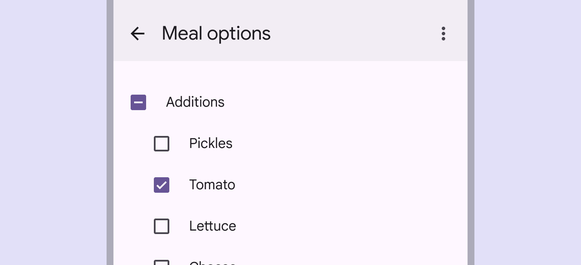
Task: Check the Pickles checkbox
Action: [162, 144]
